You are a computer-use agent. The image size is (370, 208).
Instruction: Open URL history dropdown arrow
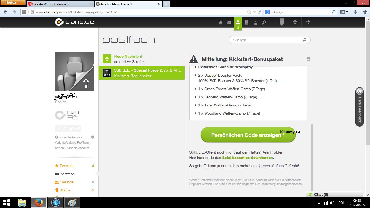[x=254, y=12]
